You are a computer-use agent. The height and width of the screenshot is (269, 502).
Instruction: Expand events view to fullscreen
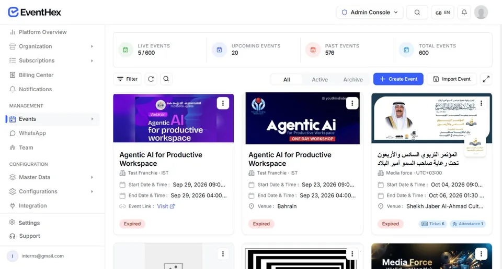coord(486,79)
